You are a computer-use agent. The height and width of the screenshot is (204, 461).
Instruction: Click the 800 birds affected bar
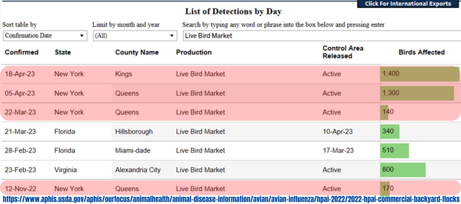point(403,169)
